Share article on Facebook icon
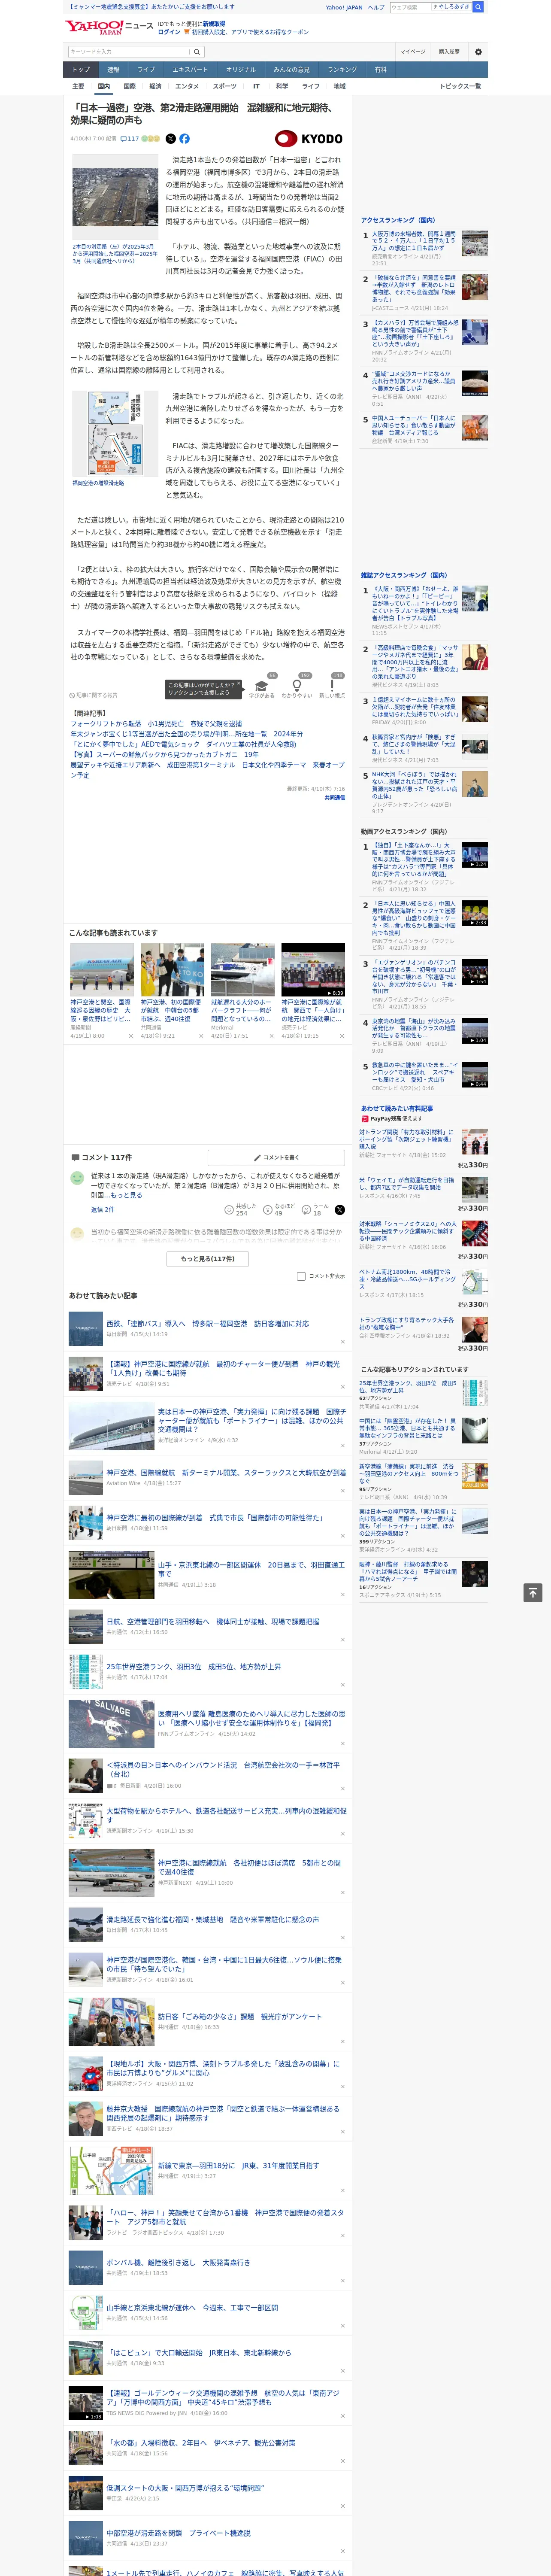The width and height of the screenshot is (551, 2576). [184, 139]
